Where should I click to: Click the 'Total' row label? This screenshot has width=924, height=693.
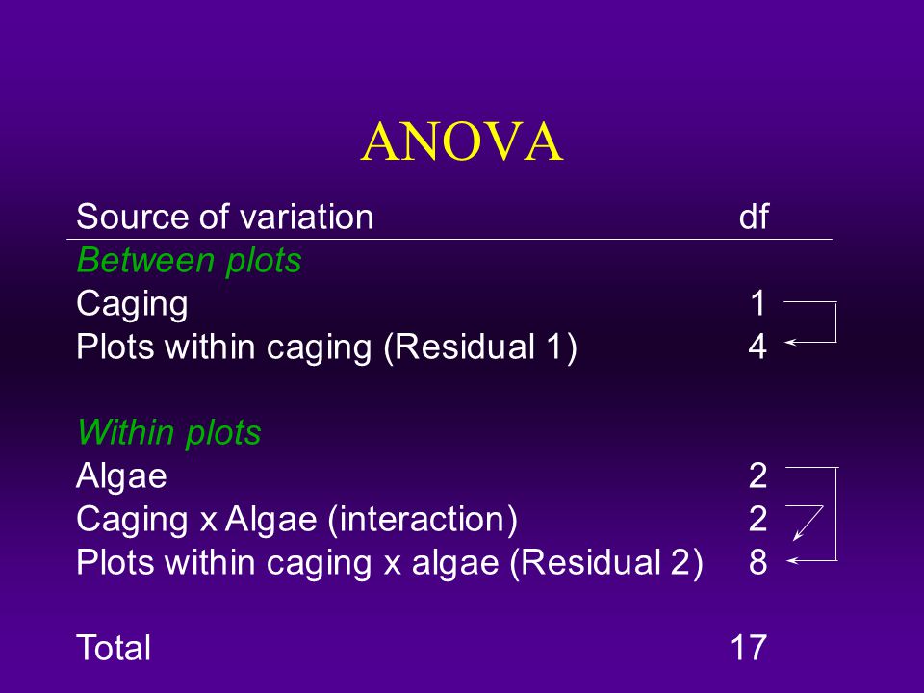(x=114, y=648)
